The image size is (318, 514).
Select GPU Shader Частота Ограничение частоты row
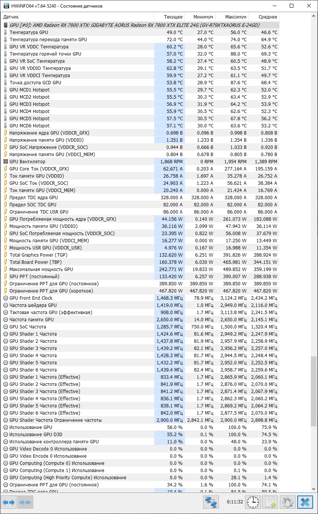pyautogui.click(x=140, y=420)
